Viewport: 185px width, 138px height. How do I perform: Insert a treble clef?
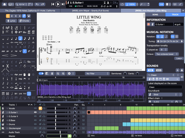pyautogui.click(x=3, y=28)
